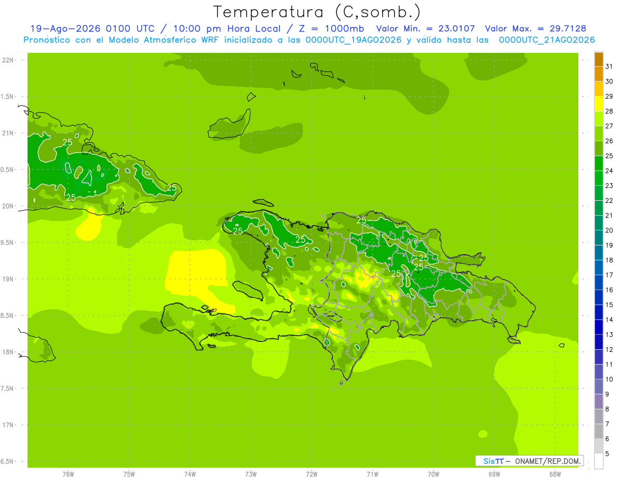
Task: Pick the yellow swatch between 28 and 29
Action: (x=599, y=104)
